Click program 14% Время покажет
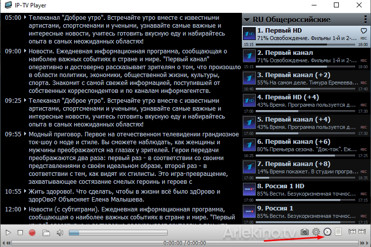371x247 pixels. coord(307,171)
